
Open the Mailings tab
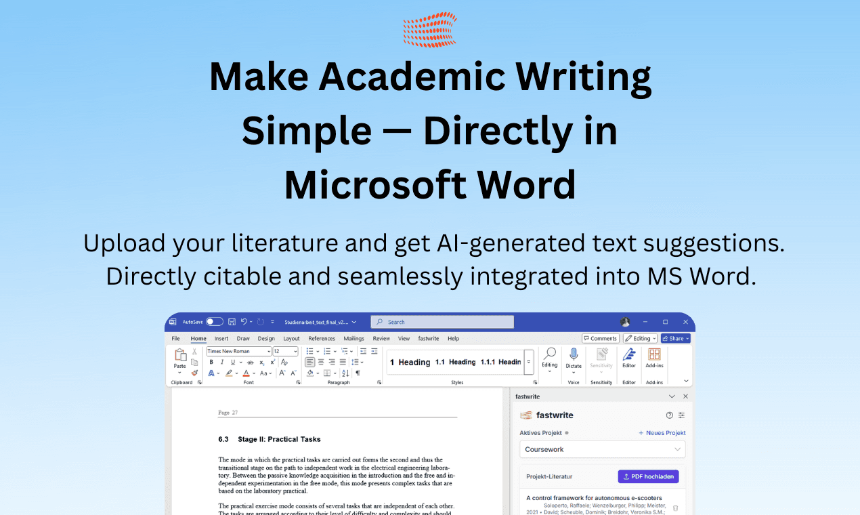point(353,339)
